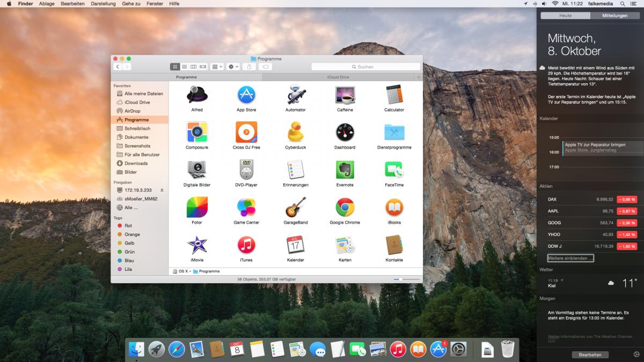
Task: Switch to the Mitteilungen tab
Action: [x=615, y=16]
